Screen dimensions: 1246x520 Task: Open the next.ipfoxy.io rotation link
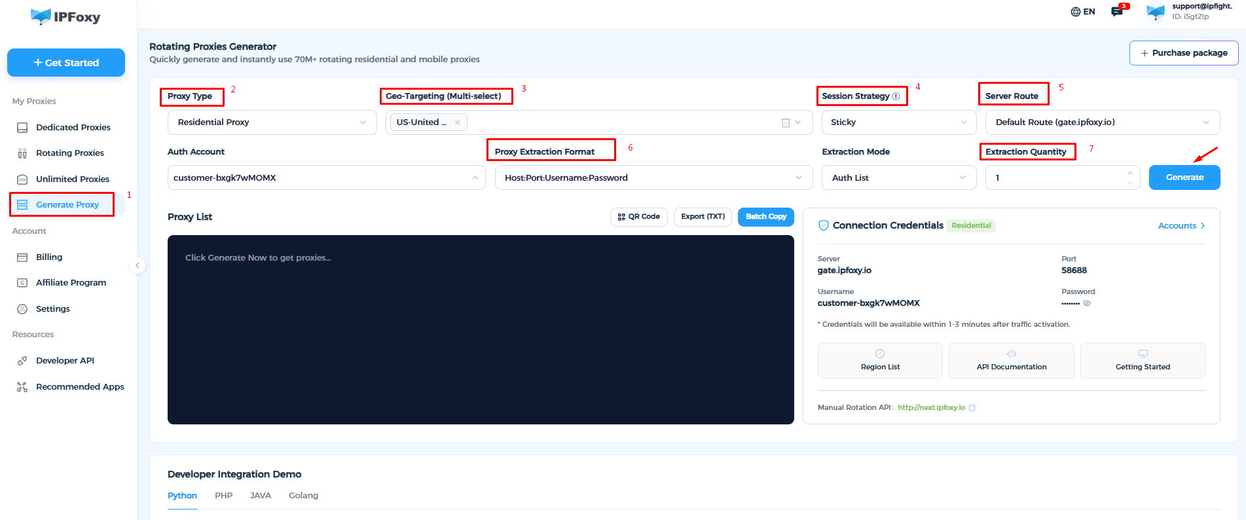coord(931,407)
